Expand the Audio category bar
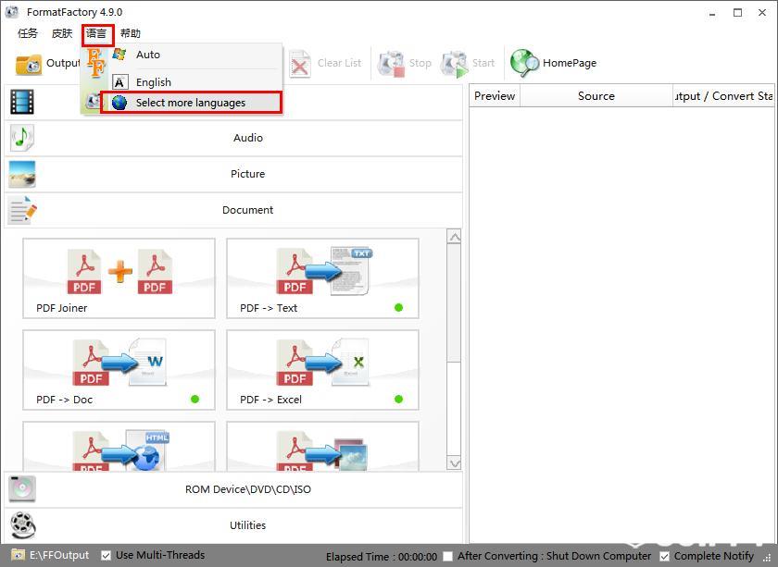This screenshot has width=778, height=567. point(233,138)
